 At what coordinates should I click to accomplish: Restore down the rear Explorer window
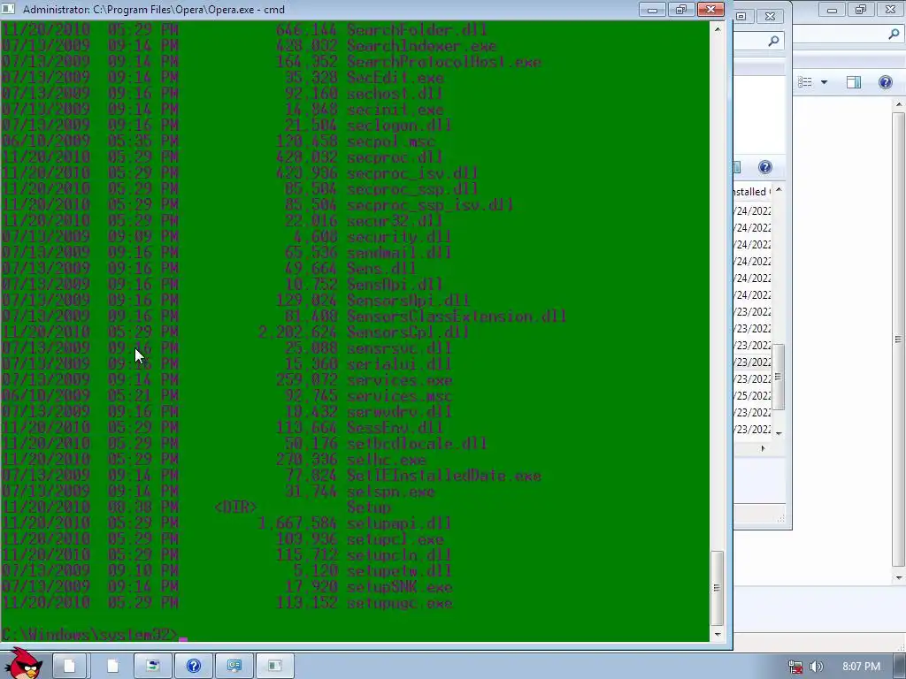pyautogui.click(x=861, y=10)
